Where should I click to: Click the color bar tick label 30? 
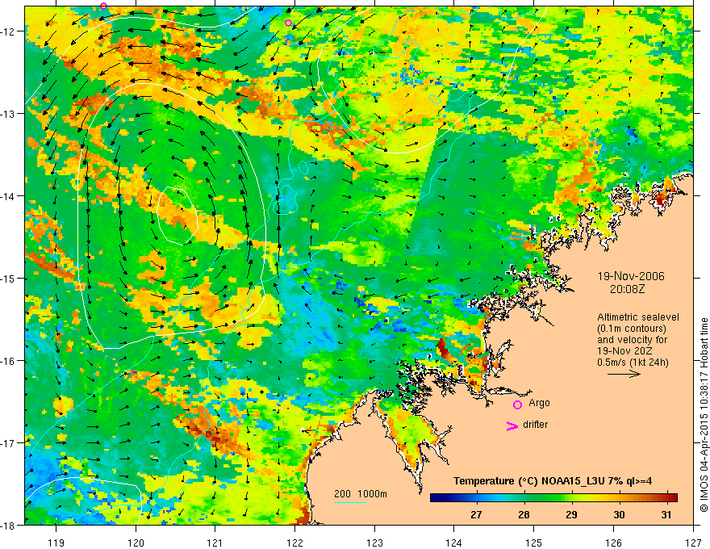[619, 515]
